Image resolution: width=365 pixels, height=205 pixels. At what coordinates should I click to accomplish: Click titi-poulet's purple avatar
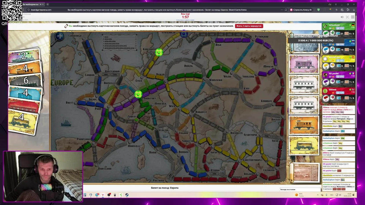pos(325,75)
